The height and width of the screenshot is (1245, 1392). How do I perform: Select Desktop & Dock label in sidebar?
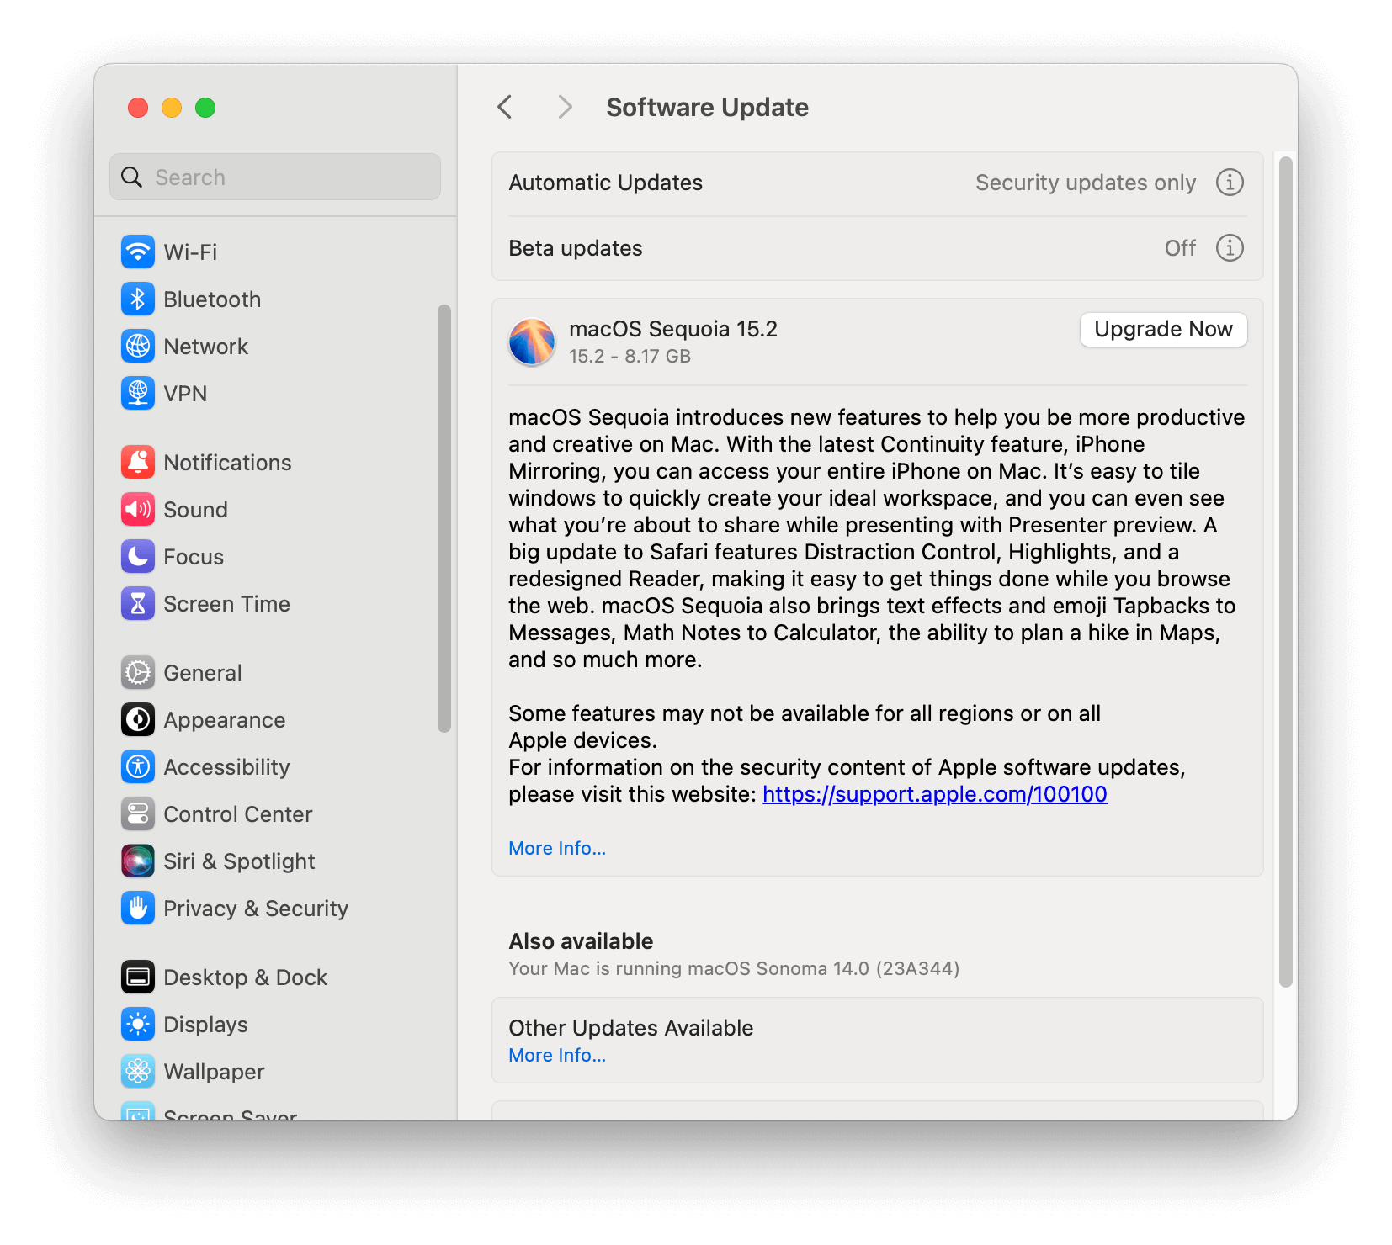click(246, 977)
